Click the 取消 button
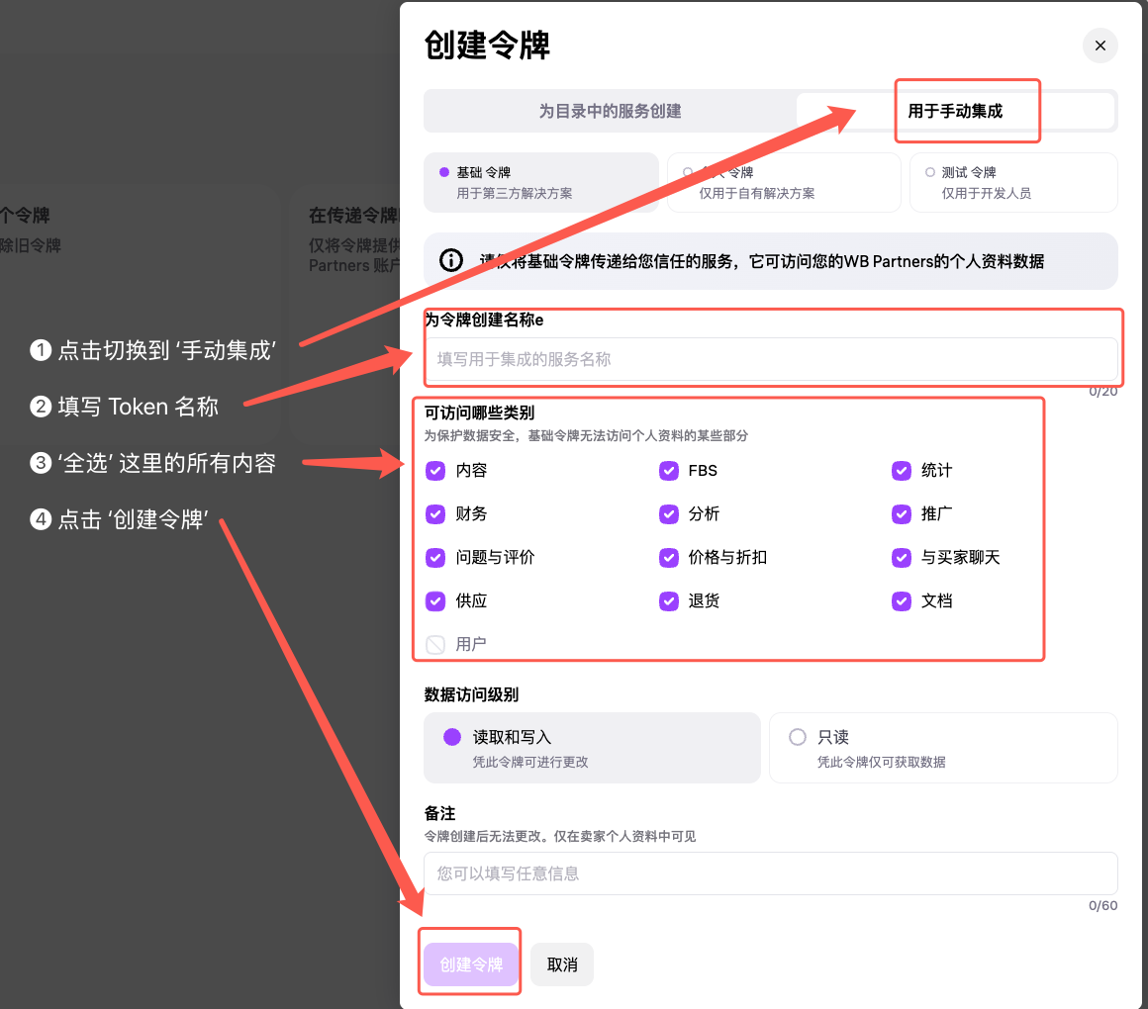 pos(561,964)
